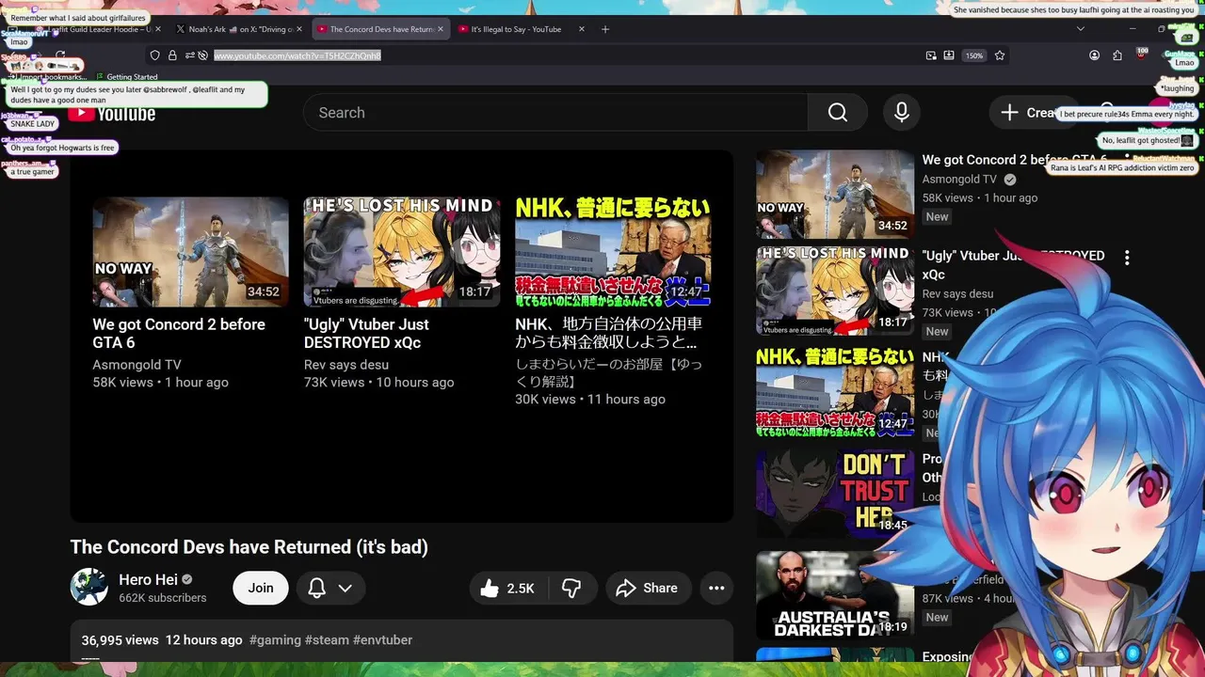Click the search magnifier button

838,113
